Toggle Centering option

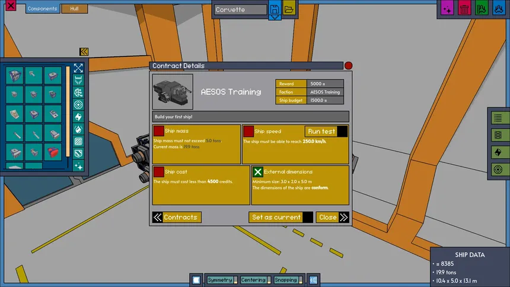click(x=253, y=280)
